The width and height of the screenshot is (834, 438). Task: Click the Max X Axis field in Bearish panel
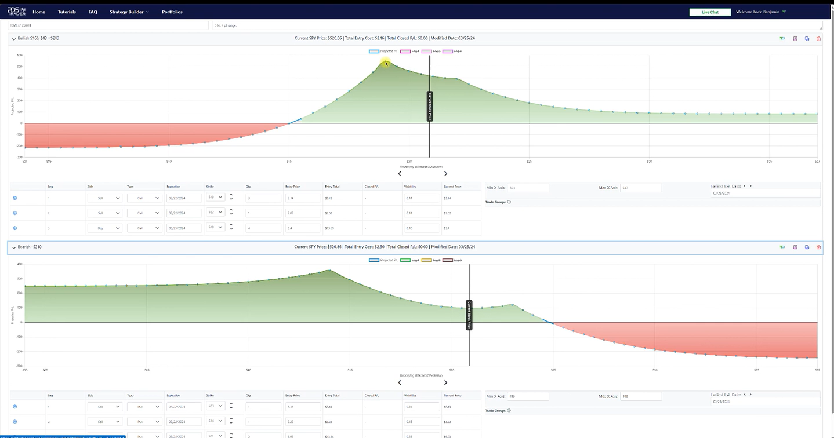[x=641, y=396]
